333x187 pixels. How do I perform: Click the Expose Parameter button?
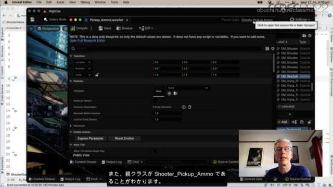click(91, 139)
